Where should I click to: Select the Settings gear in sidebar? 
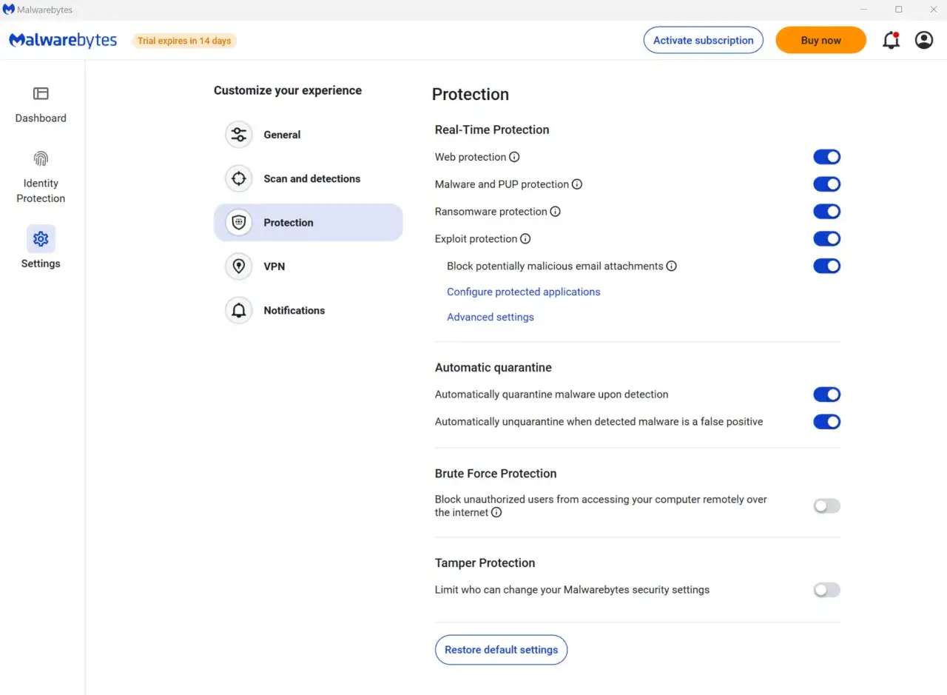click(41, 239)
